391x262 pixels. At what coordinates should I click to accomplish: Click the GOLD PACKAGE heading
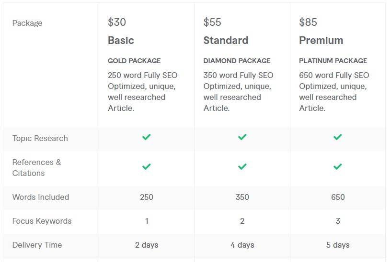click(134, 61)
